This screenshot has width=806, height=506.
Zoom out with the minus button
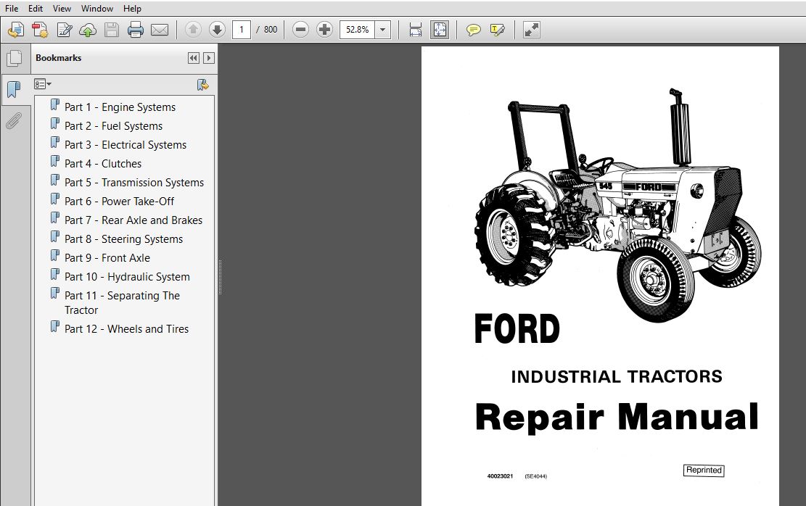(x=300, y=30)
